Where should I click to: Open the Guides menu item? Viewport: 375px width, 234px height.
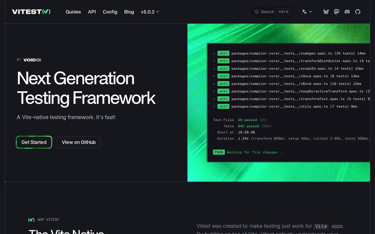point(73,12)
